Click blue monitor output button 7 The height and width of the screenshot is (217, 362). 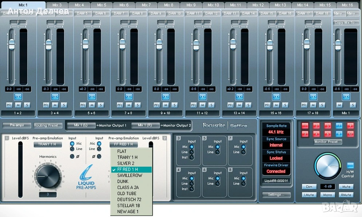pos(339,126)
